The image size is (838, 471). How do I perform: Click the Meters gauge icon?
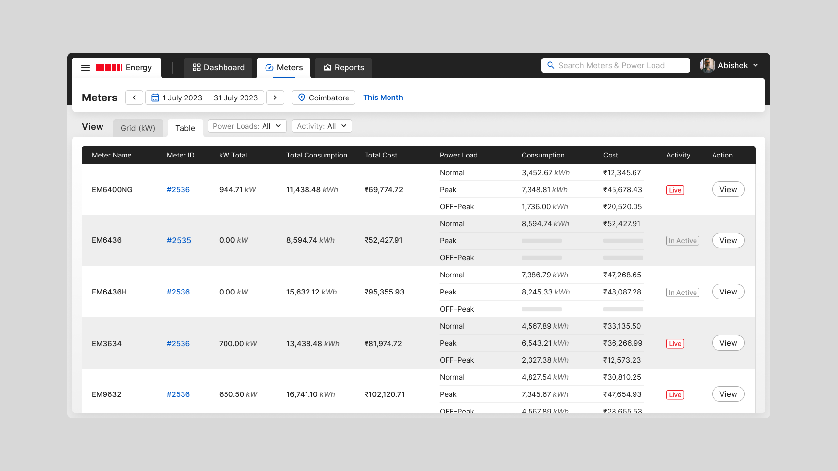coord(269,67)
